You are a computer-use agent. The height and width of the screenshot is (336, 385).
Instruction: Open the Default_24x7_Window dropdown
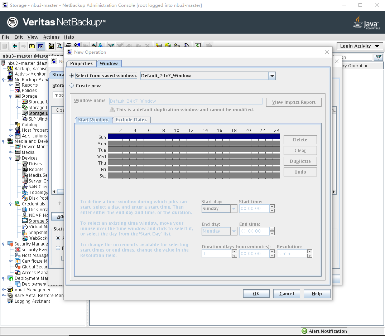(x=272, y=76)
